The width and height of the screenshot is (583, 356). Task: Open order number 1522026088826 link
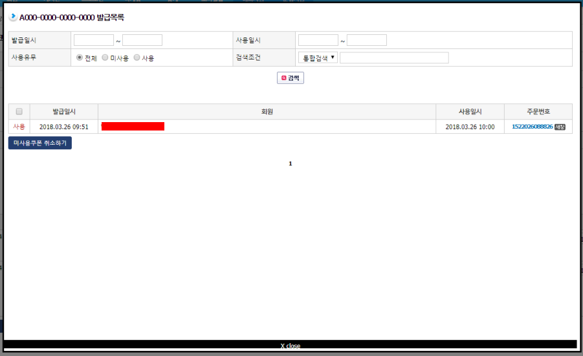(x=532, y=127)
